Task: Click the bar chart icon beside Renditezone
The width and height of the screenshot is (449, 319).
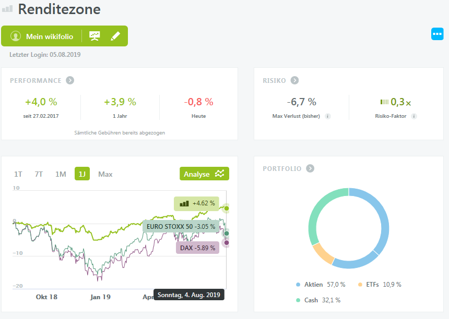Action: [x=7, y=9]
